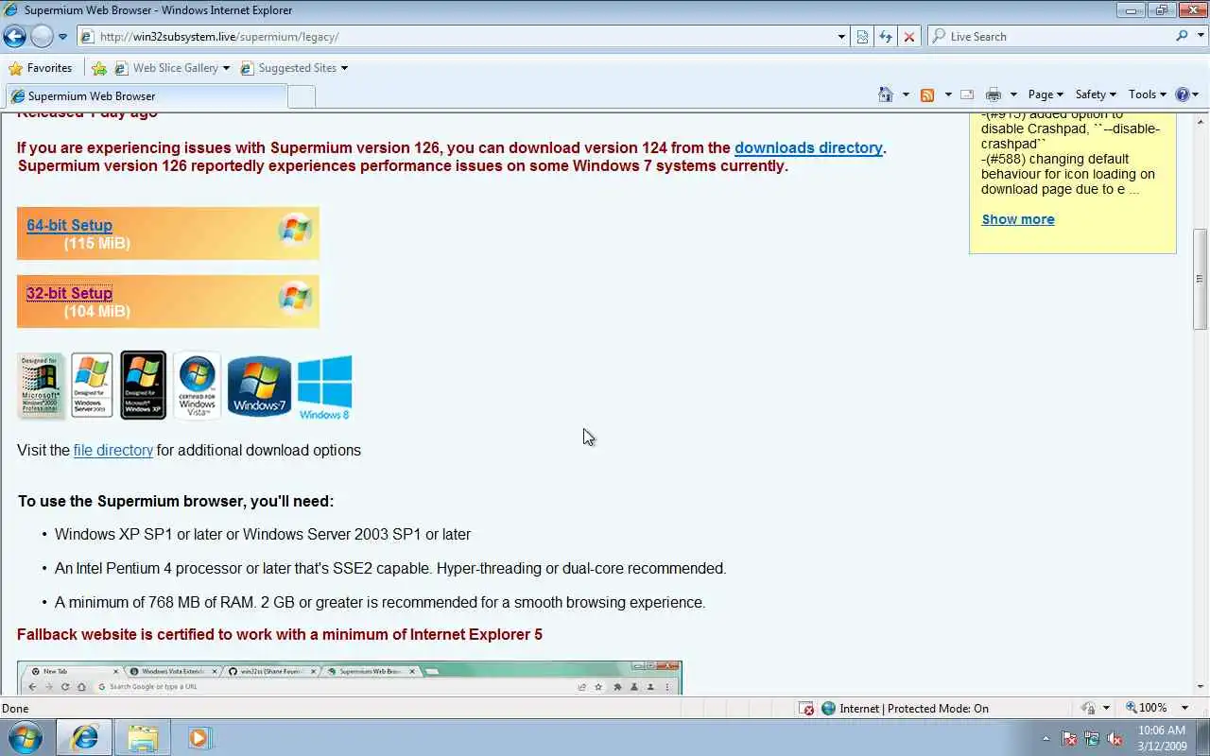Click the scrollbar up arrow
Screen dimensions: 1210x756
(x=1201, y=120)
